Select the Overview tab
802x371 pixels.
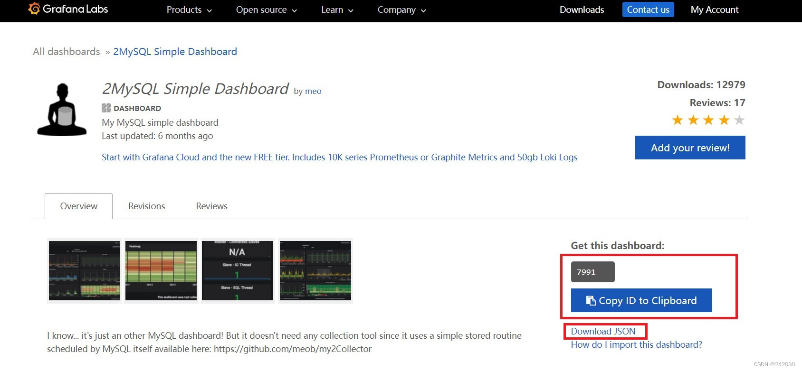click(x=79, y=206)
